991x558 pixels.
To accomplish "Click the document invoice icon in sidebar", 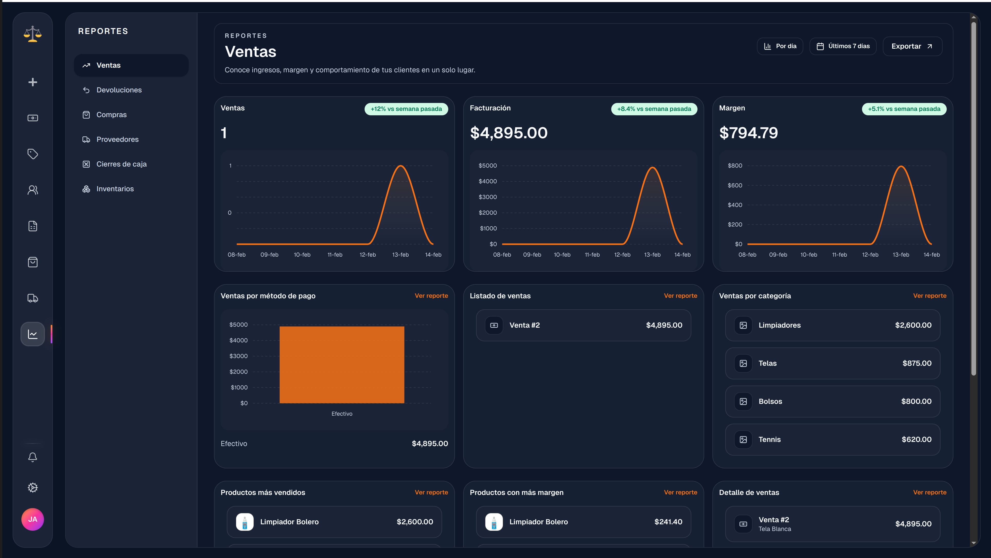I will [x=33, y=226].
